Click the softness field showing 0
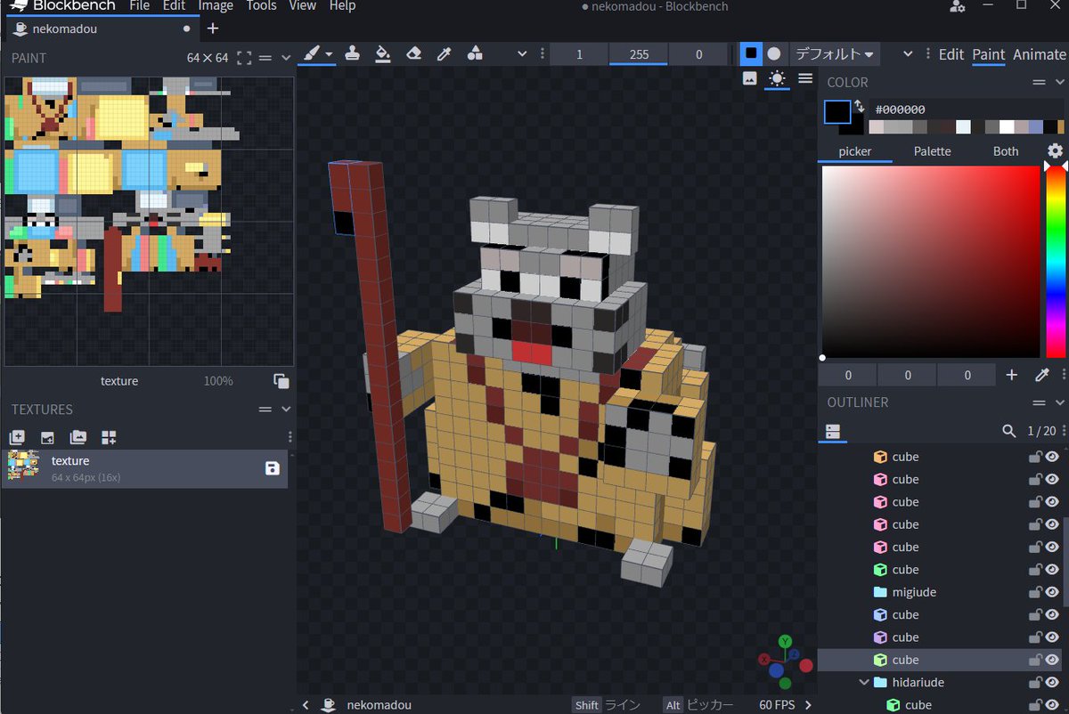1069x714 pixels. point(698,54)
